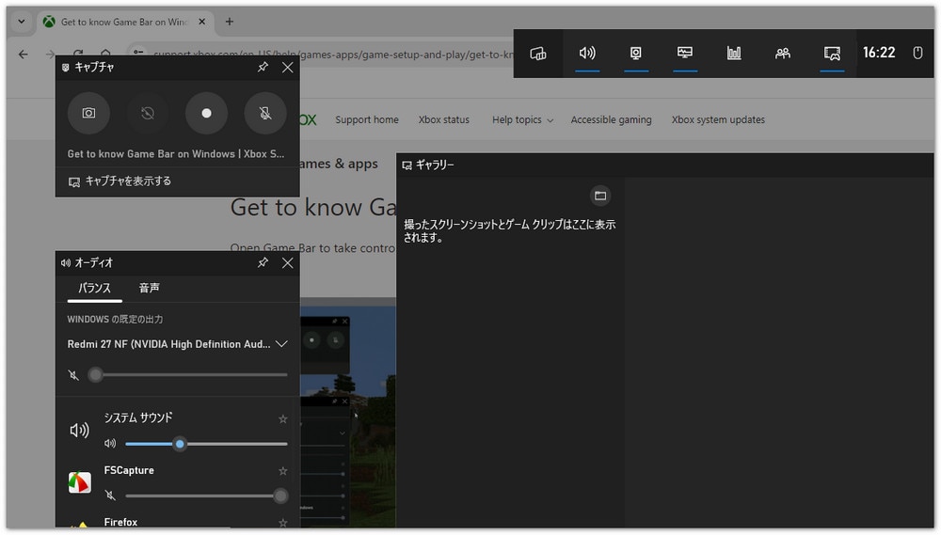Screen dimensions: 941x535
Task: Click the record last 30 seconds icon
Action: 148,114
